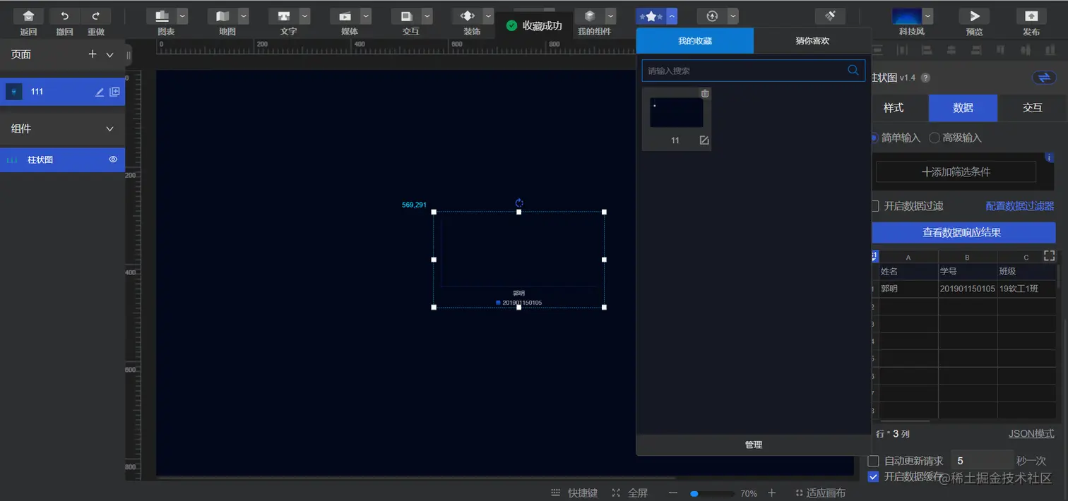The width and height of the screenshot is (1068, 501).
Task: Switch to the 猜你喜欢 tab
Action: coord(812,41)
